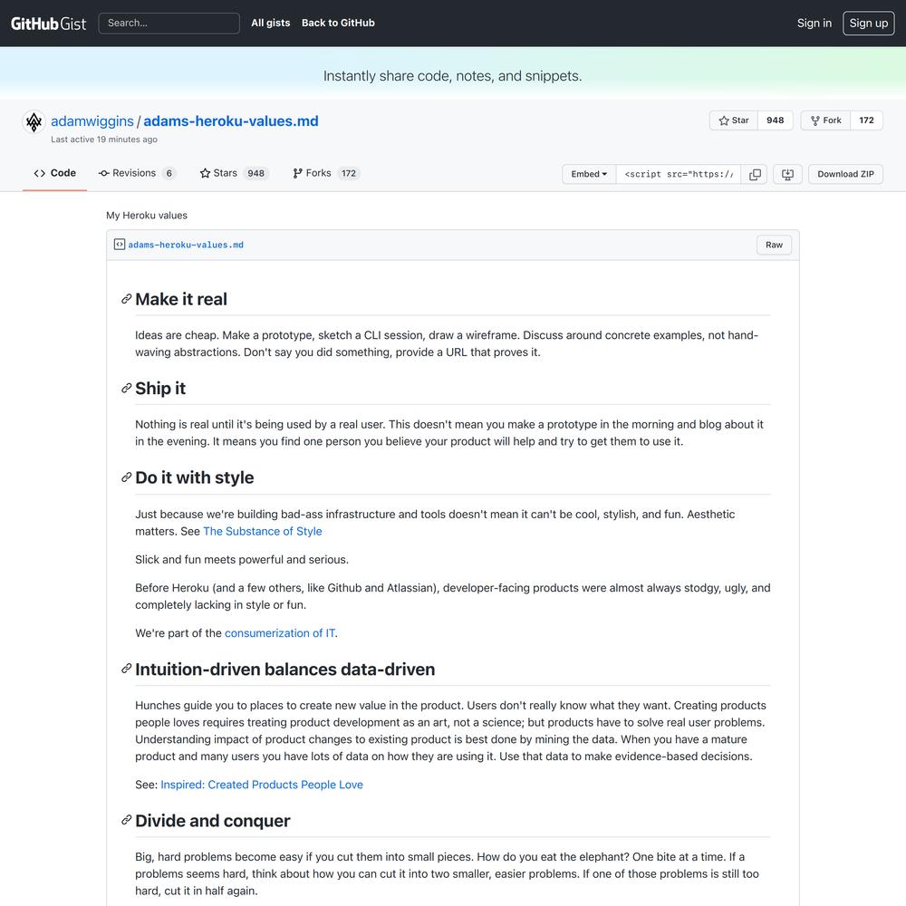Click the adamwiggins avatar icon

[x=34, y=122]
